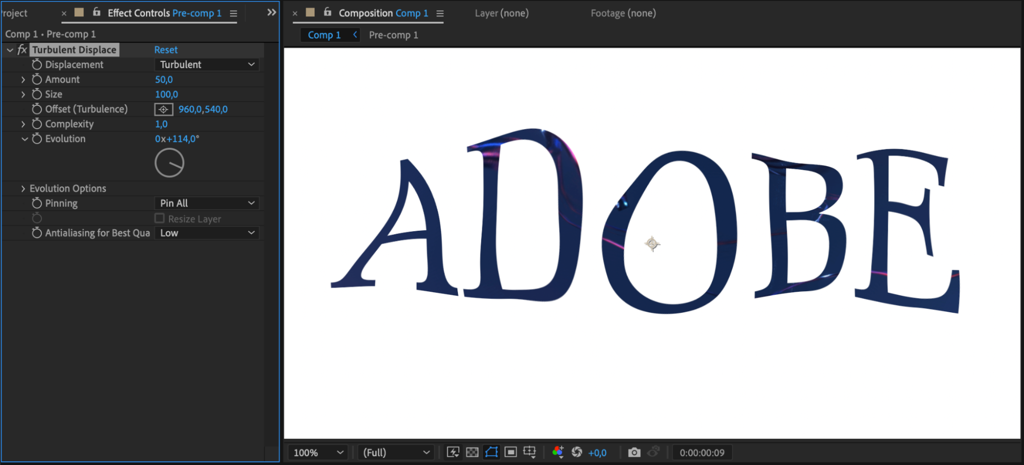Open the Composition panel menu
Screen dimensions: 1024x465
pos(440,13)
